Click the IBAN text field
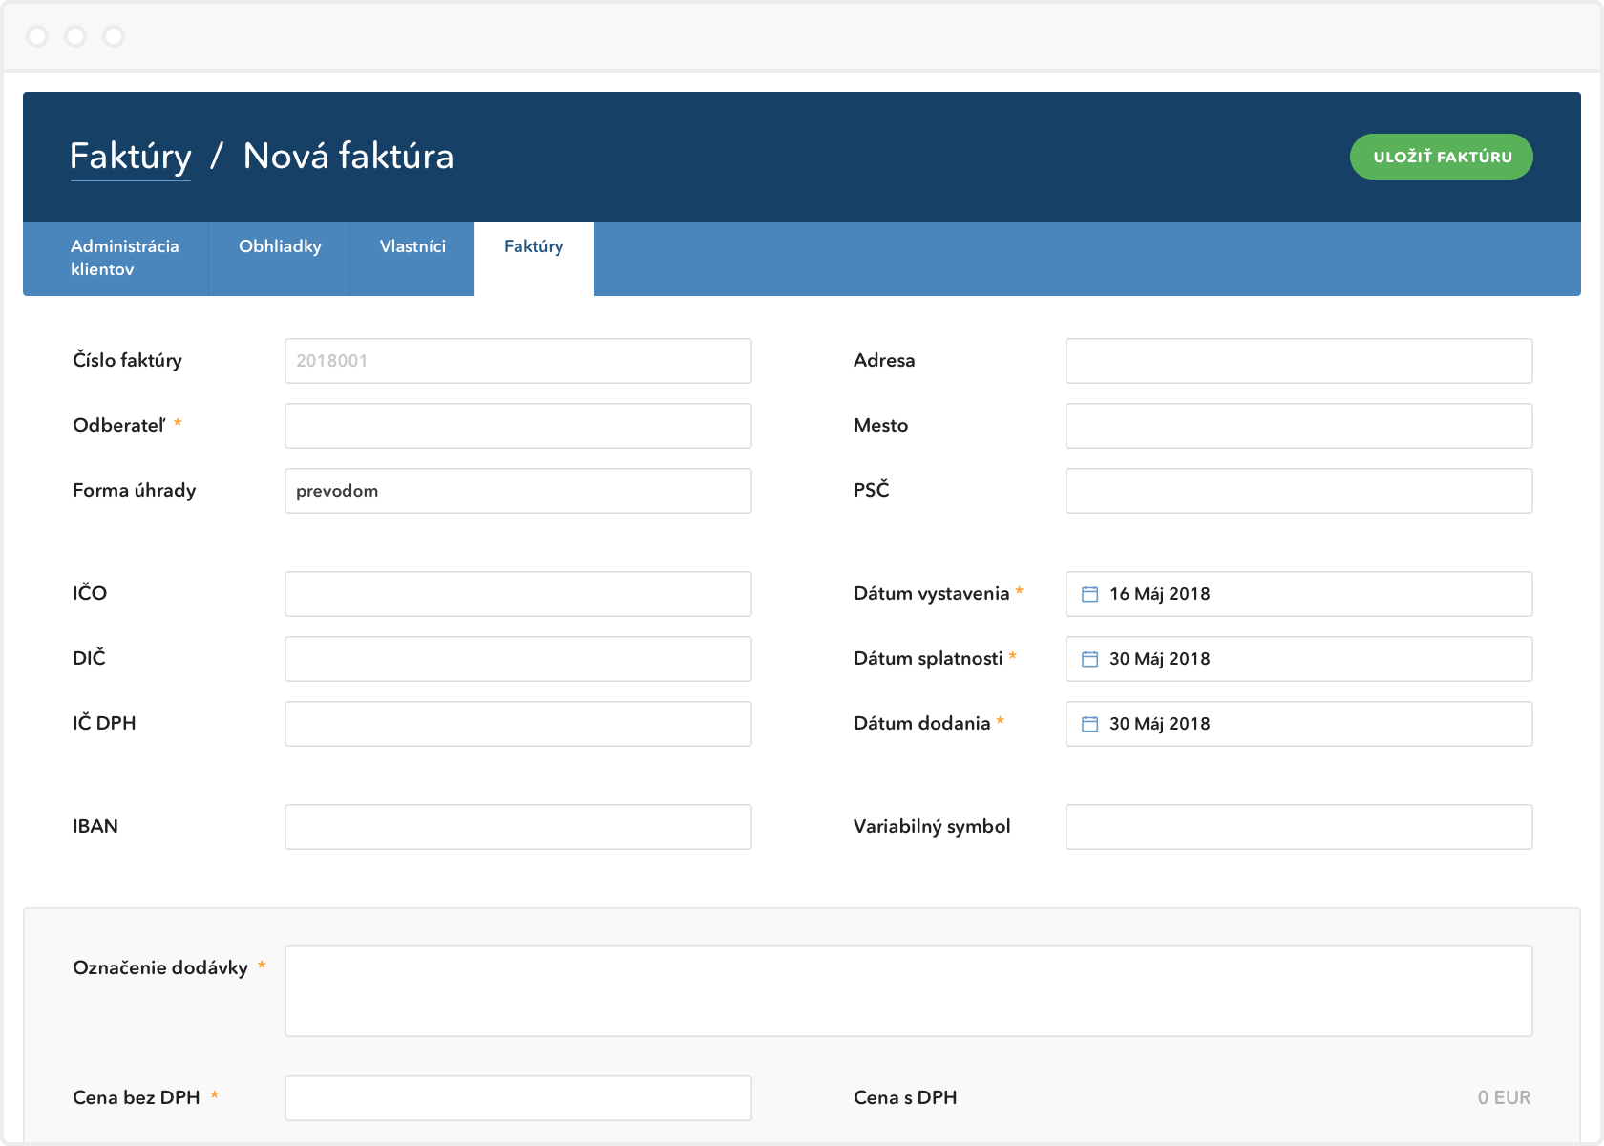The width and height of the screenshot is (1604, 1146). [x=518, y=827]
